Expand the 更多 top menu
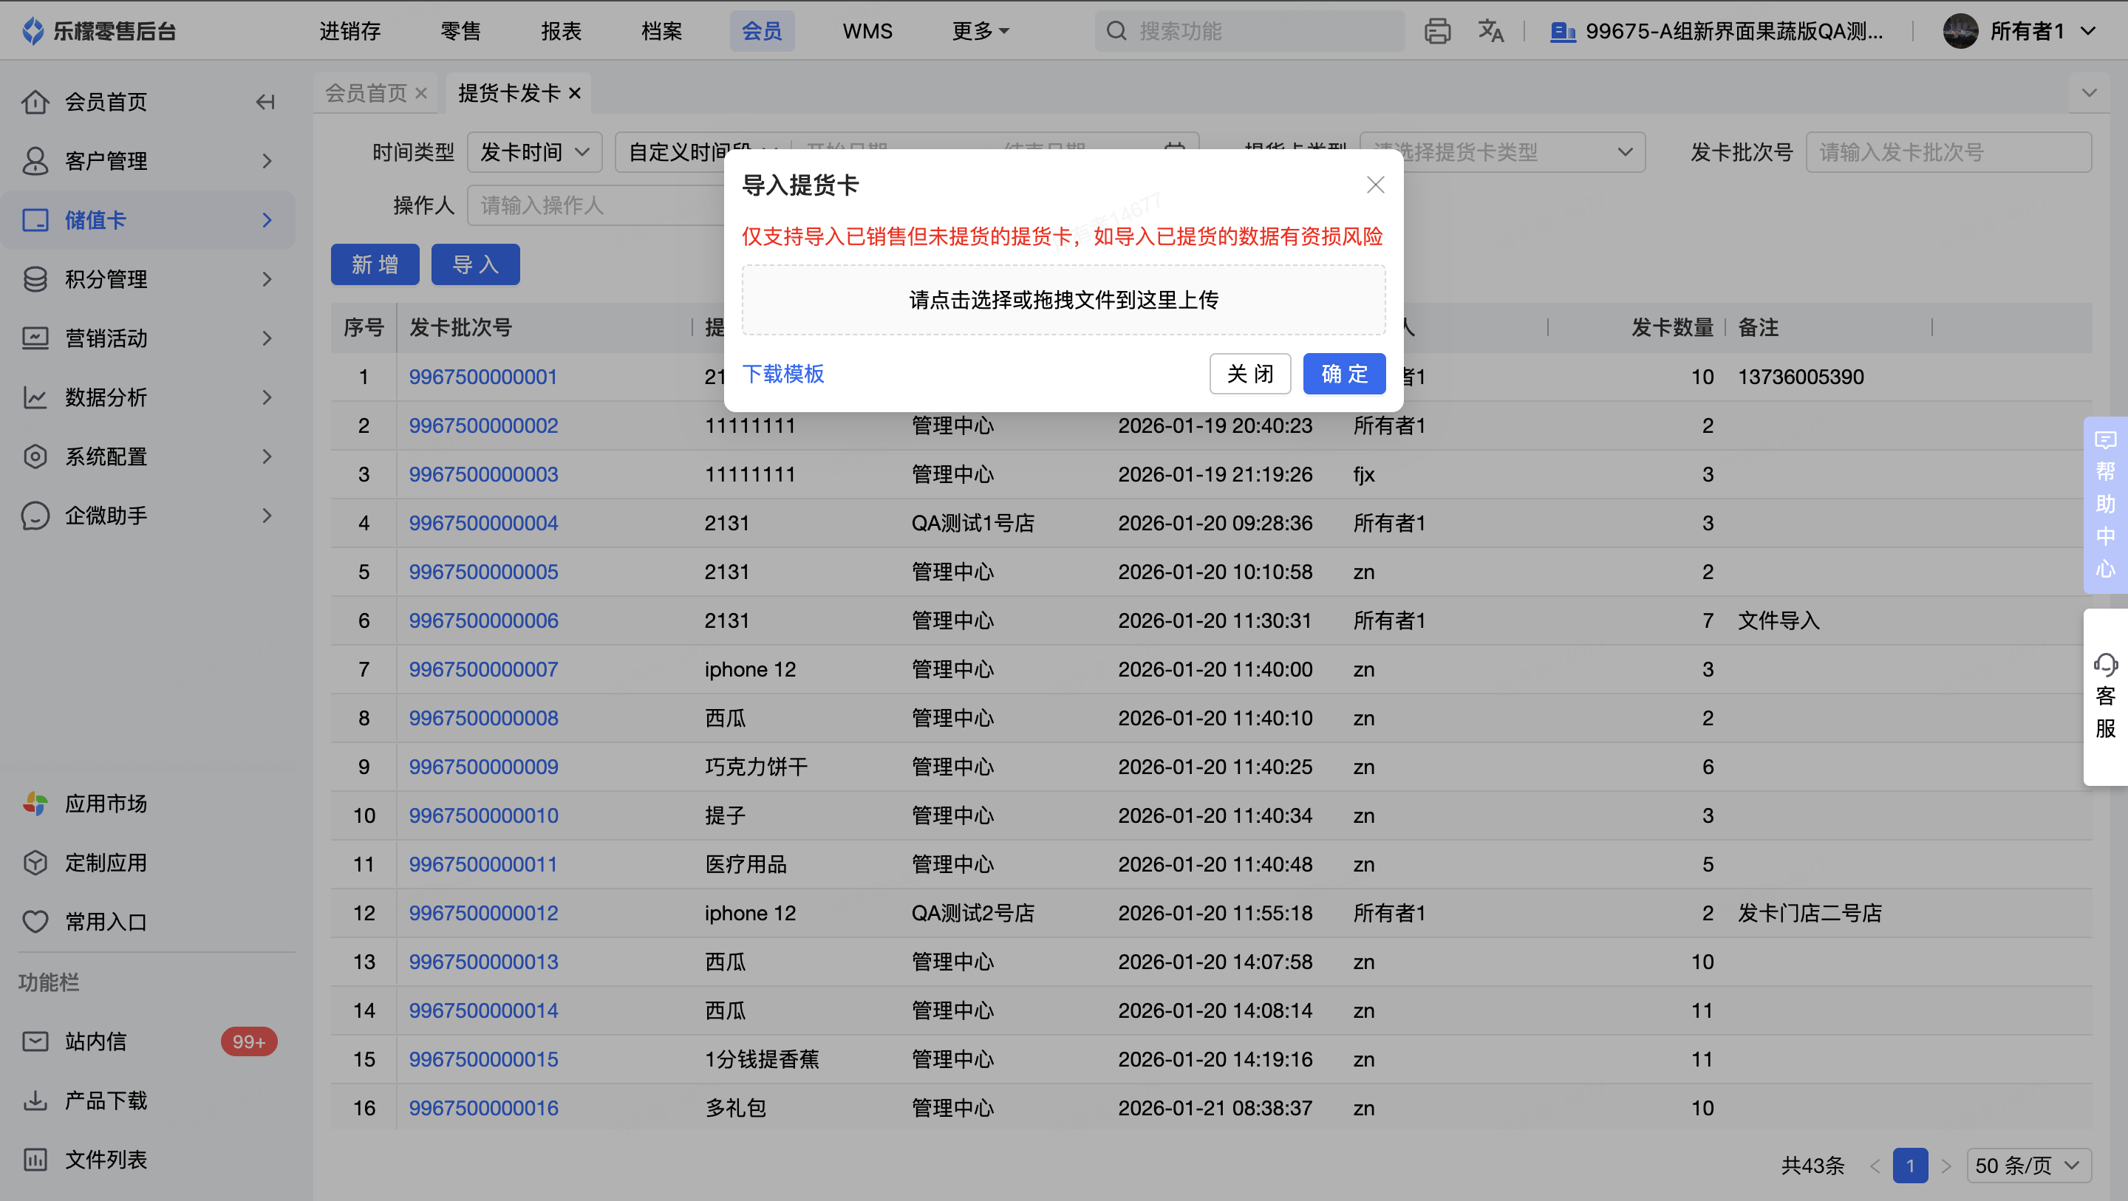Image resolution: width=2128 pixels, height=1201 pixels. point(980,31)
